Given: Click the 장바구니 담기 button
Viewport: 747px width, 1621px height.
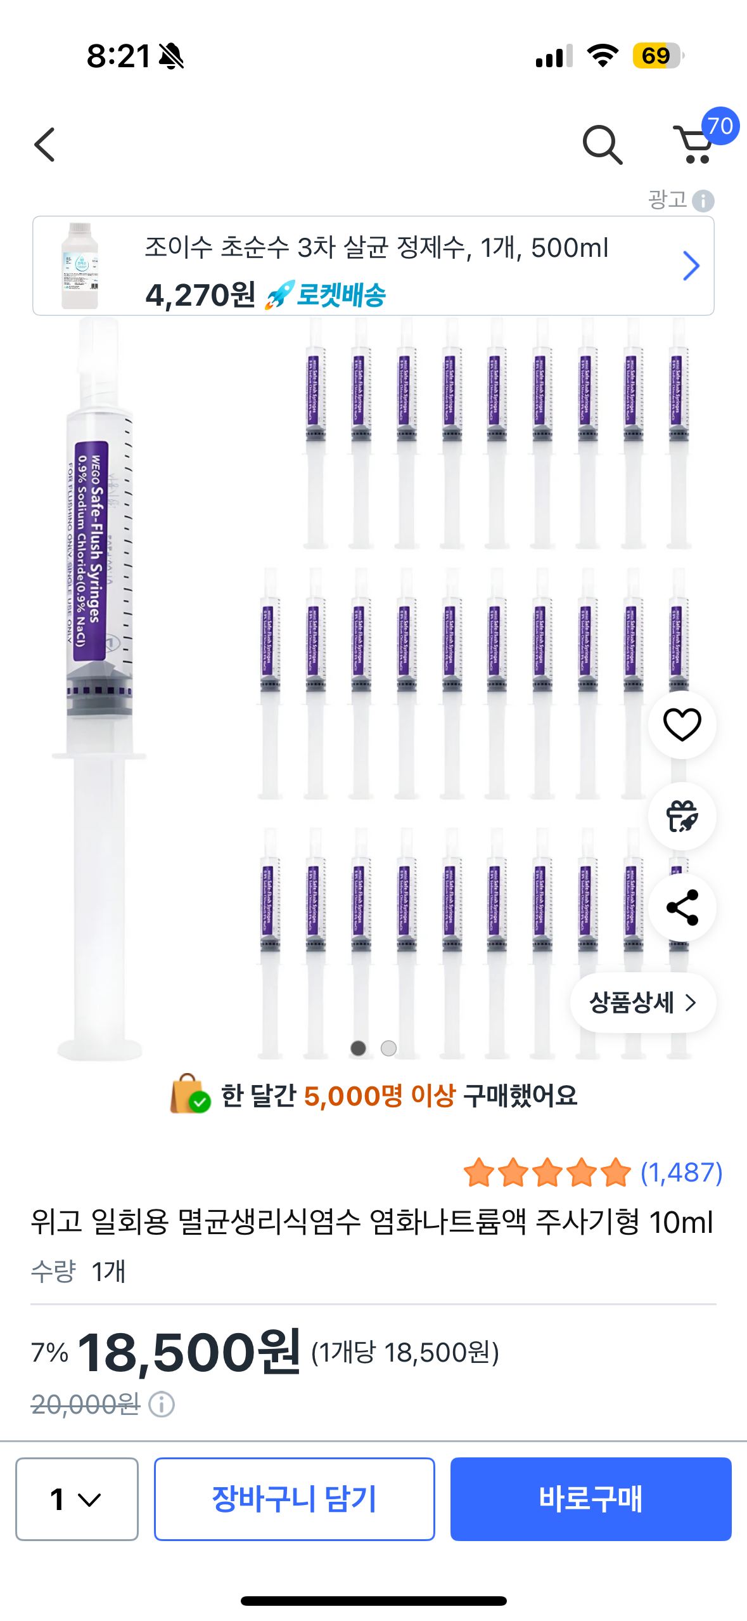Looking at the screenshot, I should click(x=294, y=1499).
